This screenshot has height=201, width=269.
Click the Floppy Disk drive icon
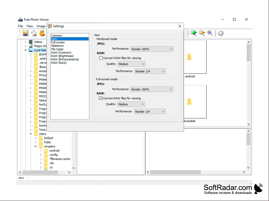(31, 46)
